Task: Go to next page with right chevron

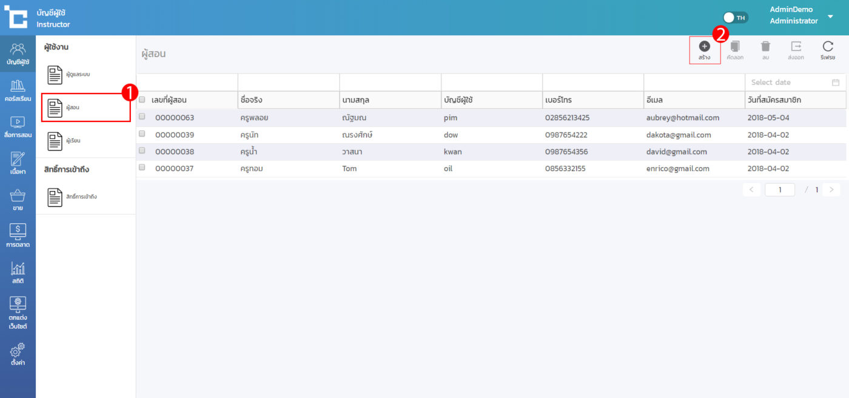Action: (x=831, y=190)
